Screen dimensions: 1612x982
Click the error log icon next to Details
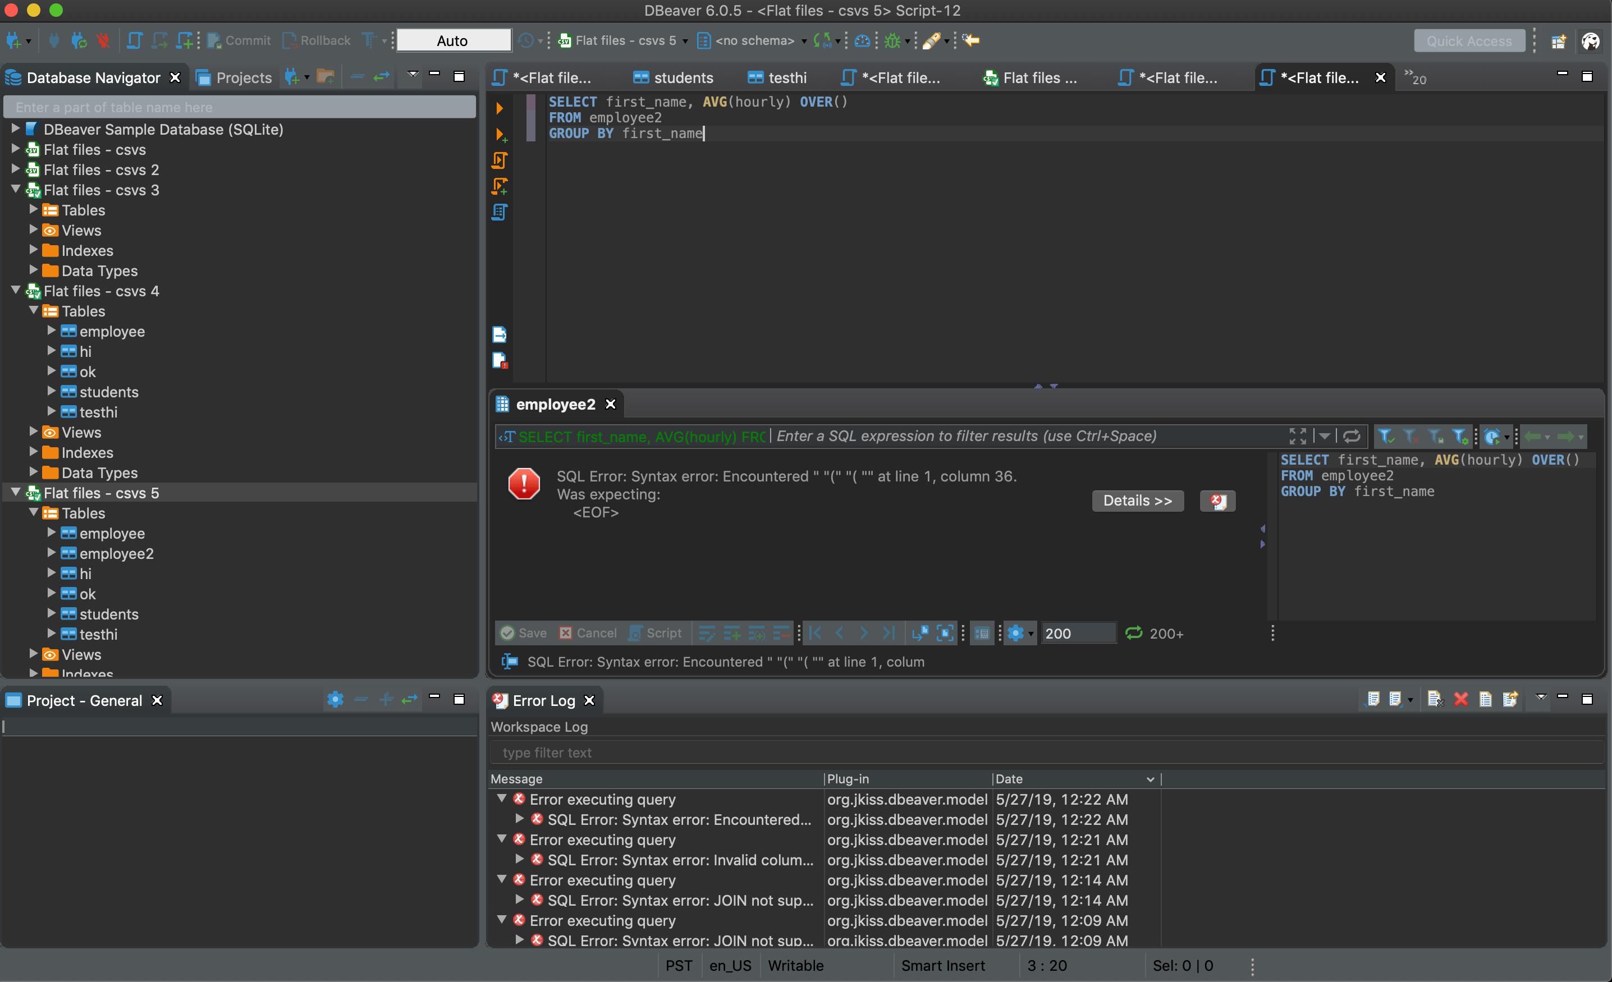point(1217,501)
